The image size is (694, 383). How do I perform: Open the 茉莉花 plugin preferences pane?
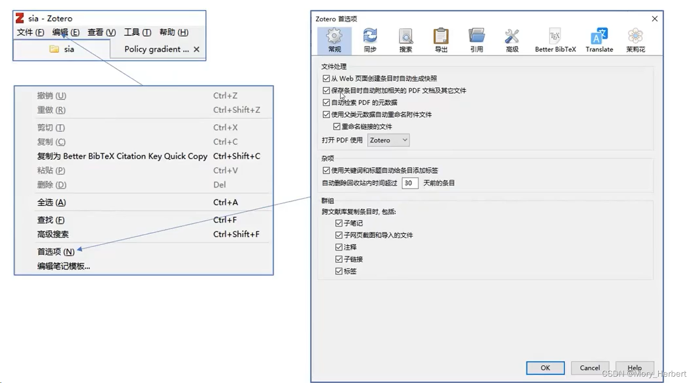(635, 41)
